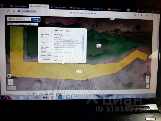161x121 pixels.
Task: Open Yandex browser from taskbar
Action: click(x=52, y=97)
